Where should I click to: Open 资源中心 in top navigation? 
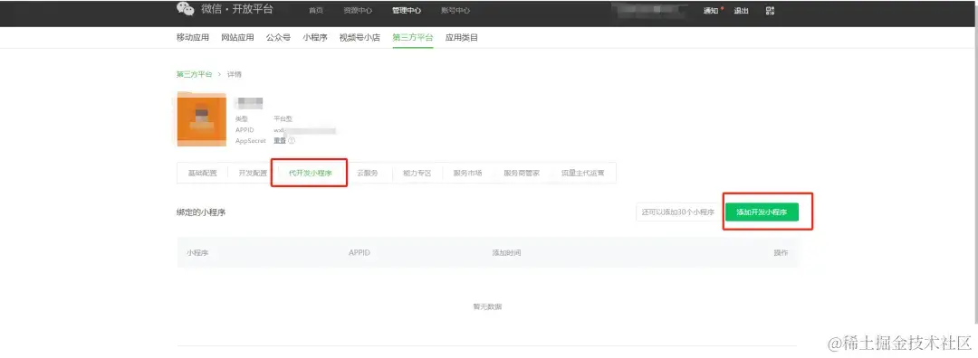(358, 11)
